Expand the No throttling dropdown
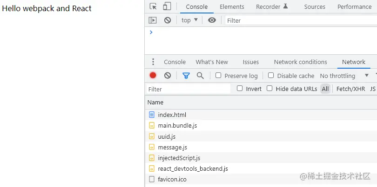The image size is (377, 187). coord(344,76)
